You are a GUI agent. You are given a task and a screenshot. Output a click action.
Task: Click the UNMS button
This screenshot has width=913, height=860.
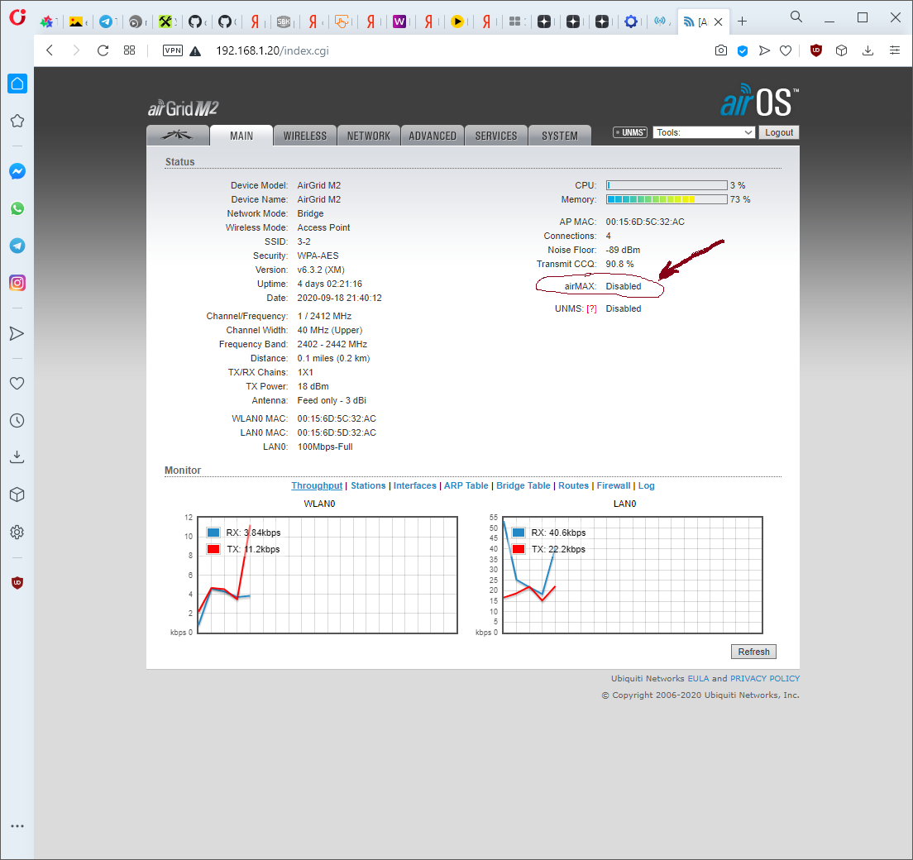pos(630,132)
